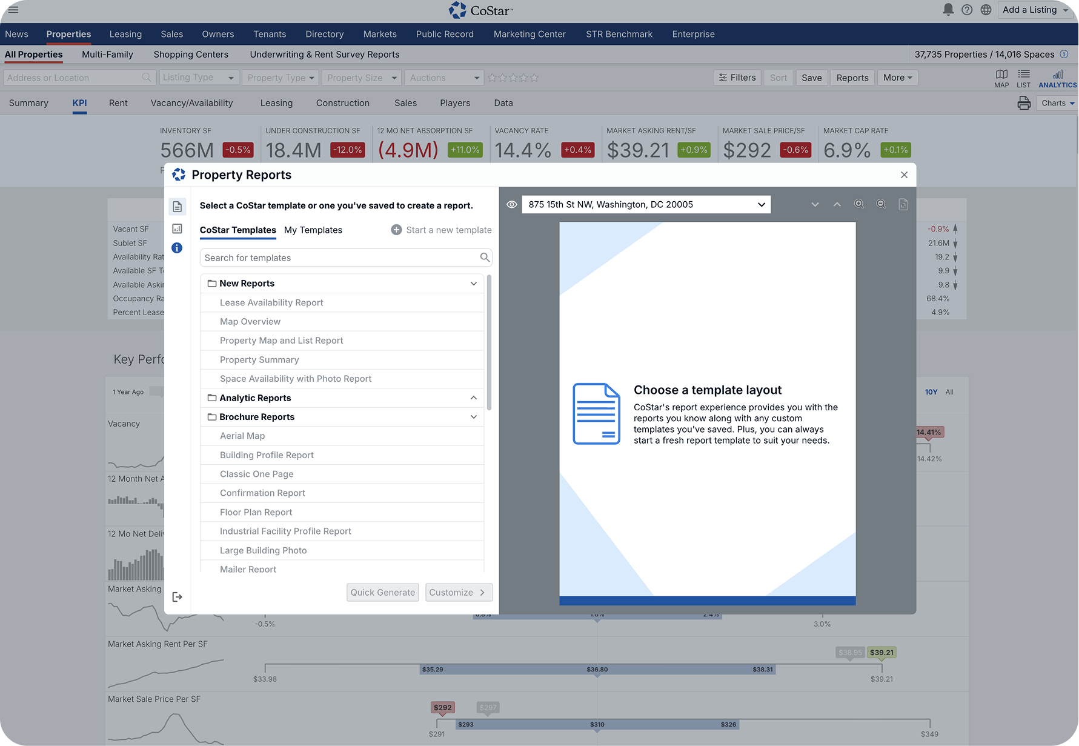
Task: Click the exit icon at dialog bottom-left
Action: (177, 597)
